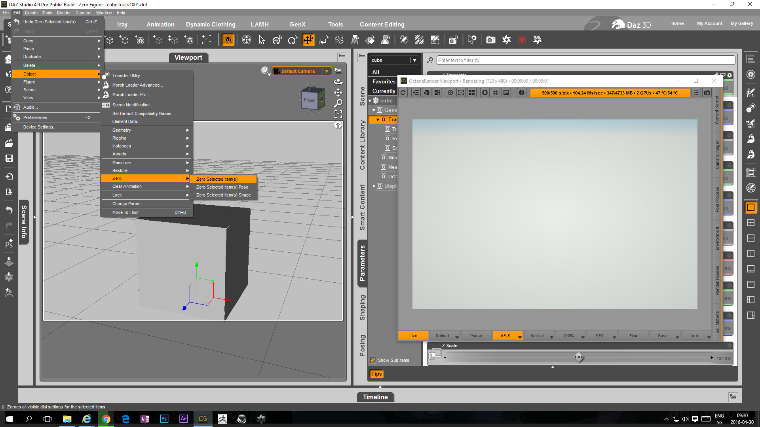
Task: Toggle the Live render button
Action: click(x=413, y=336)
